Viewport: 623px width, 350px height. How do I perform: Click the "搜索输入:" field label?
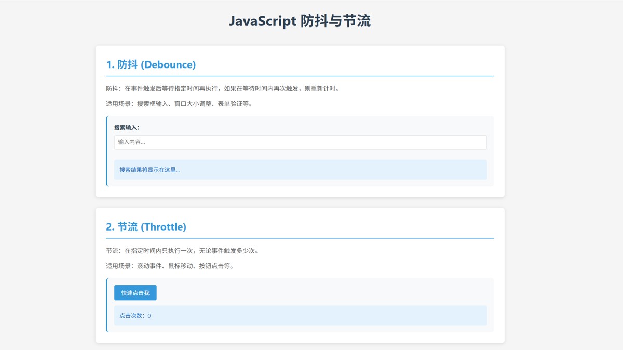click(x=127, y=128)
